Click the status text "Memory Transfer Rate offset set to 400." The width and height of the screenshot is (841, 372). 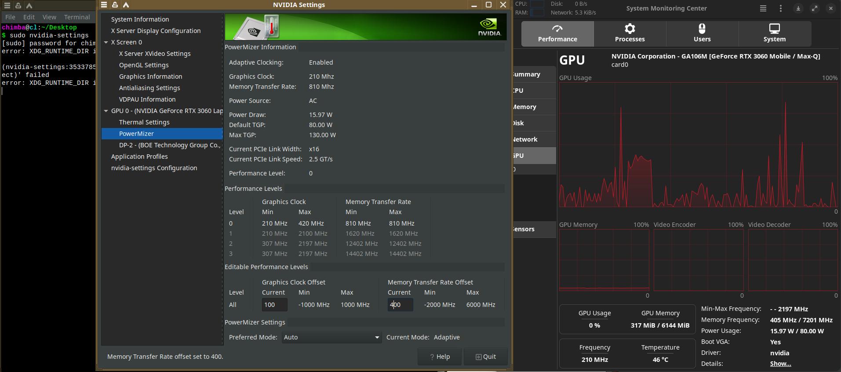click(x=165, y=357)
